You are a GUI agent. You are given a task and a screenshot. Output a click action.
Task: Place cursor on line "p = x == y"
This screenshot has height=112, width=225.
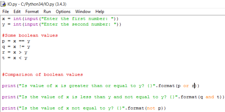coord(16,41)
